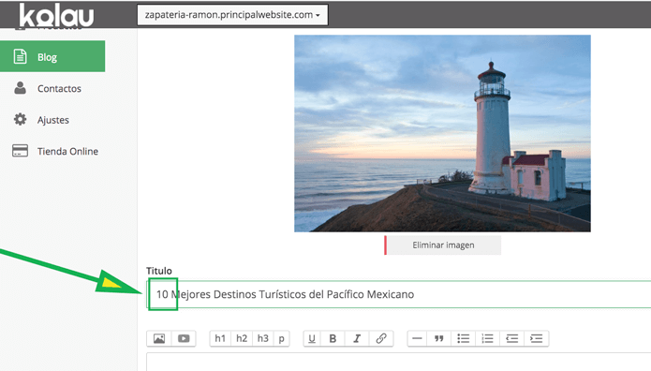
Task: Open the Blog section in sidebar
Action: tap(52, 56)
